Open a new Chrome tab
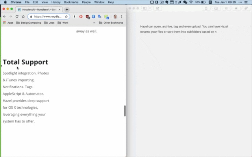This screenshot has width=252, height=157. pos(67,9)
